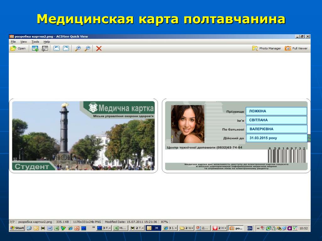Click the validity date '31.03.2015 року'
Viewport: 322px width, 241px height.
[277, 138]
